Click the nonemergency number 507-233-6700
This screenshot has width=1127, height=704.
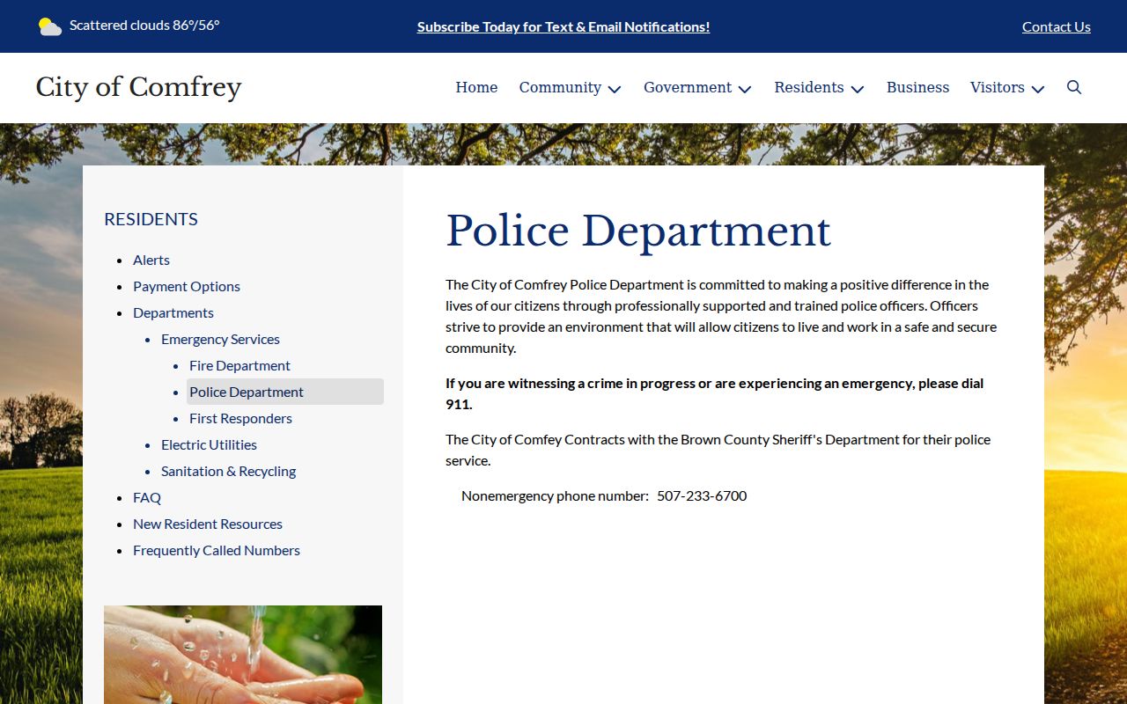point(702,495)
